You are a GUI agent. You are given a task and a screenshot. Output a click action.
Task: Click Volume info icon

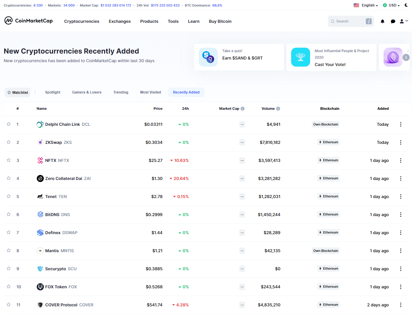coord(278,109)
